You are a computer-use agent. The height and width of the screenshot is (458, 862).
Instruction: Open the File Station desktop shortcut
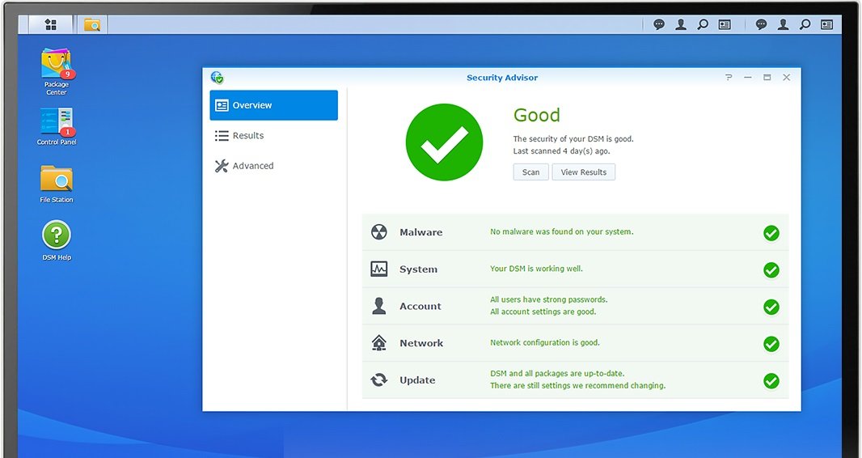tap(57, 179)
